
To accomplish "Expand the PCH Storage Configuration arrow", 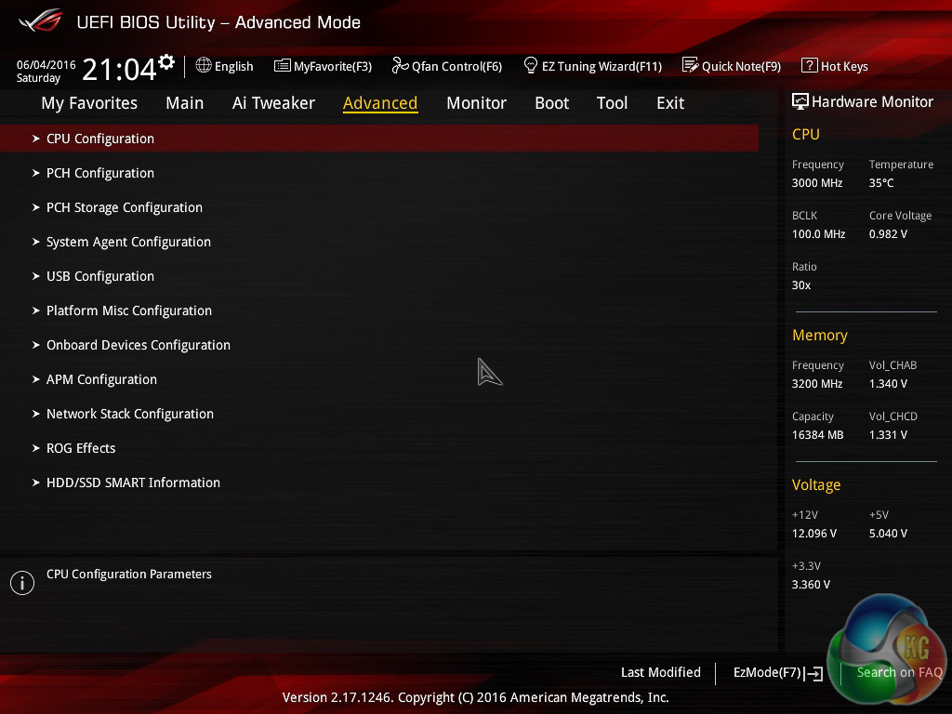I will [36, 207].
